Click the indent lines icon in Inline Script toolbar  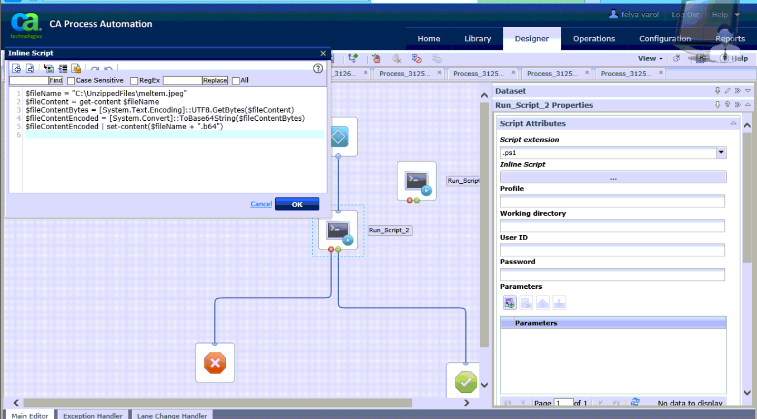(x=63, y=68)
